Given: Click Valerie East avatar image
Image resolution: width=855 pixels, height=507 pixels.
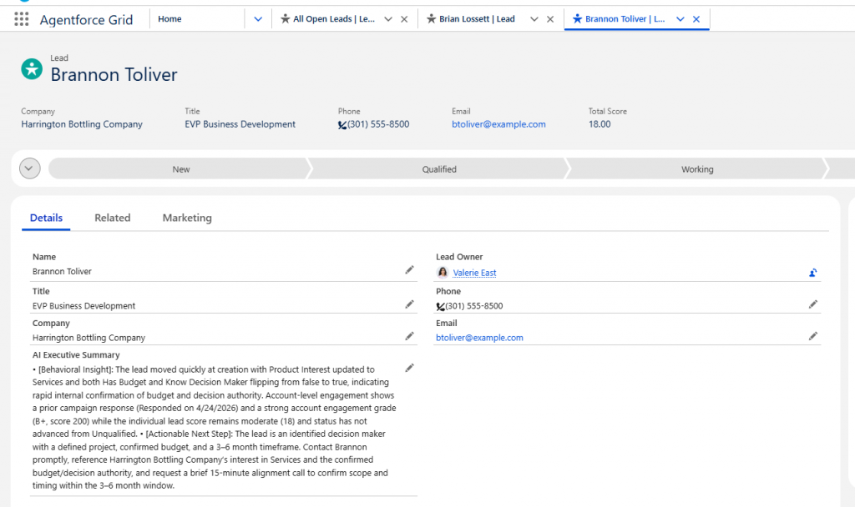Looking at the screenshot, I should pos(443,273).
